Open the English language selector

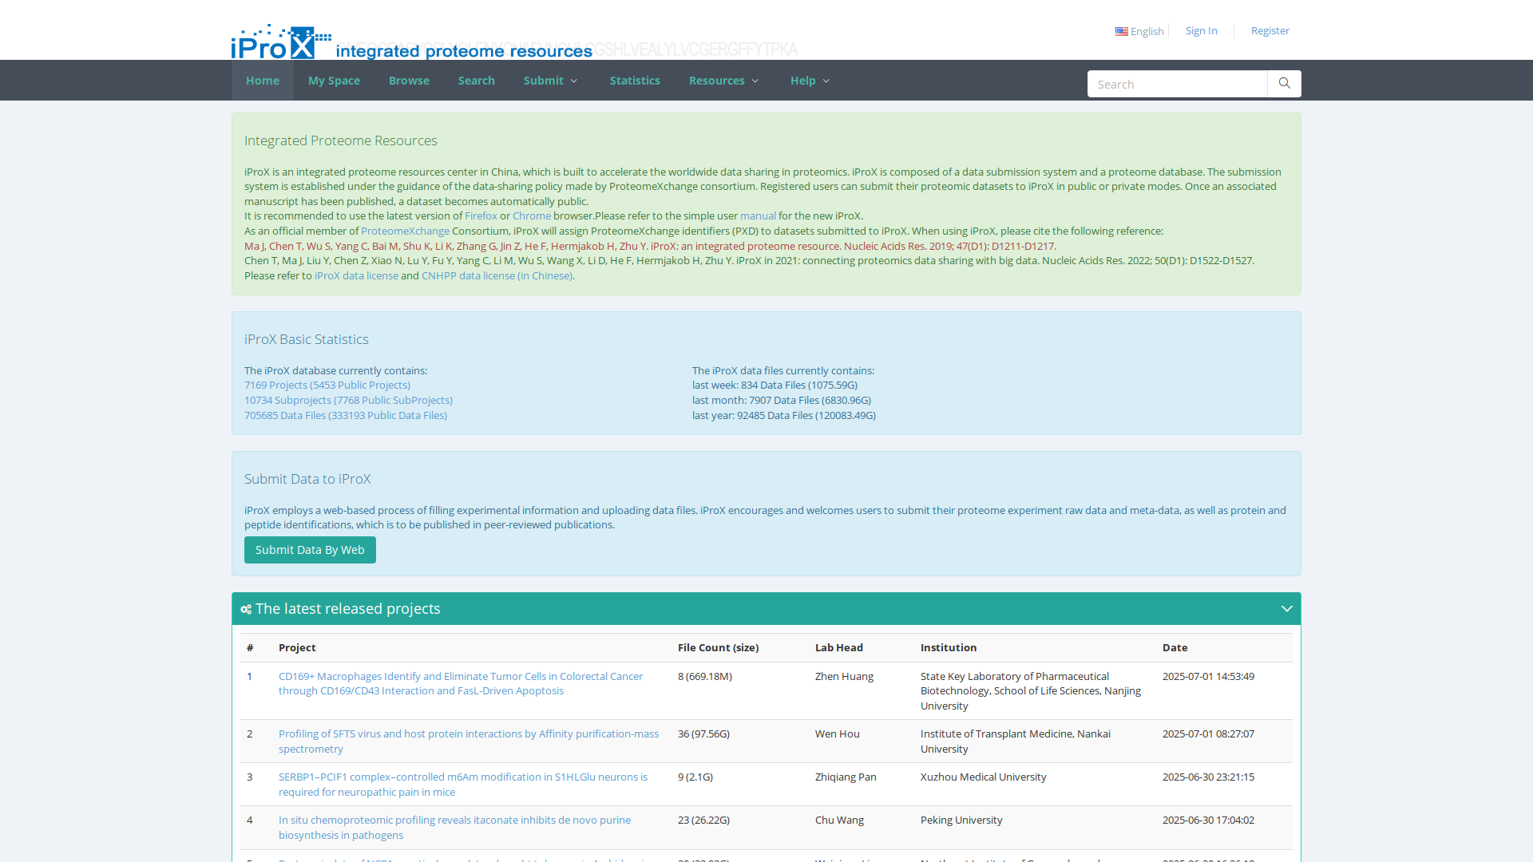pyautogui.click(x=1139, y=31)
